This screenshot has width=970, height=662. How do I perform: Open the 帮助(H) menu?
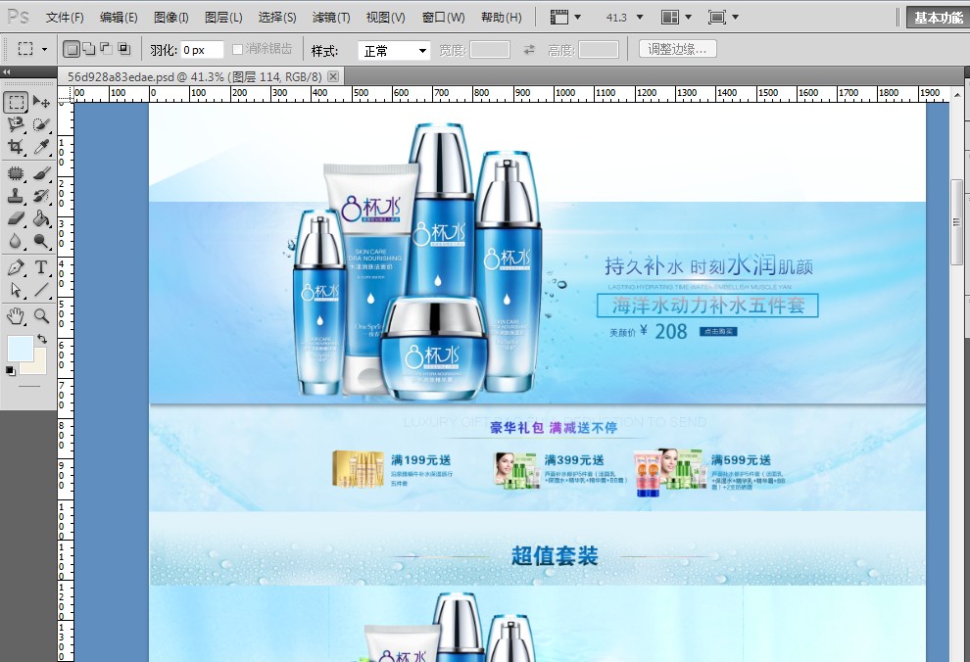click(x=501, y=18)
